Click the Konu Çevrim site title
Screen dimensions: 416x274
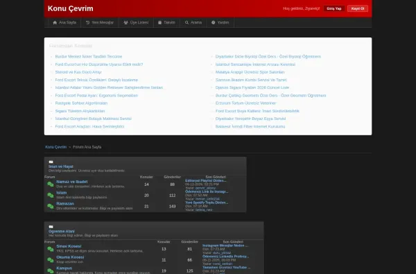tap(70, 8)
